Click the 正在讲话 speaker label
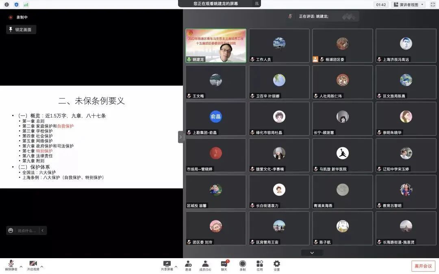Screen dimensions: 439x274 click(313, 16)
